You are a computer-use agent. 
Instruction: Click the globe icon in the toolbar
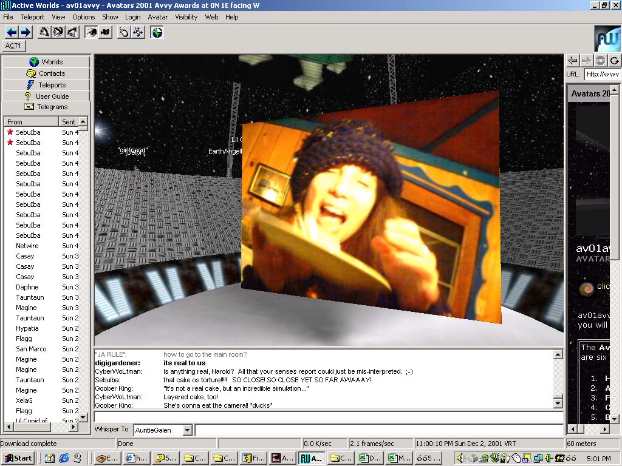pyautogui.click(x=157, y=32)
